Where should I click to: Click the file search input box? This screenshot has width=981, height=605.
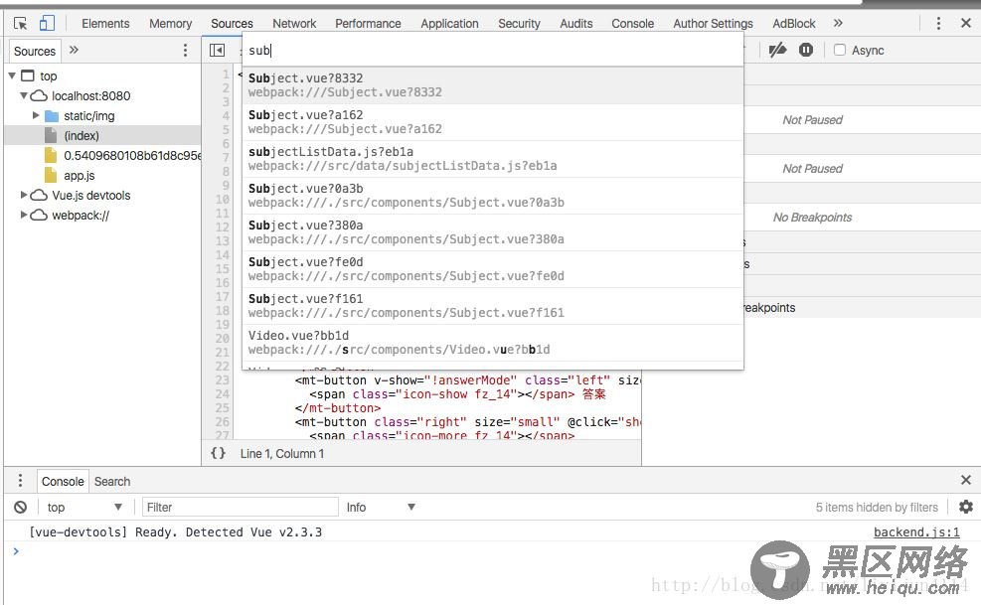[492, 50]
